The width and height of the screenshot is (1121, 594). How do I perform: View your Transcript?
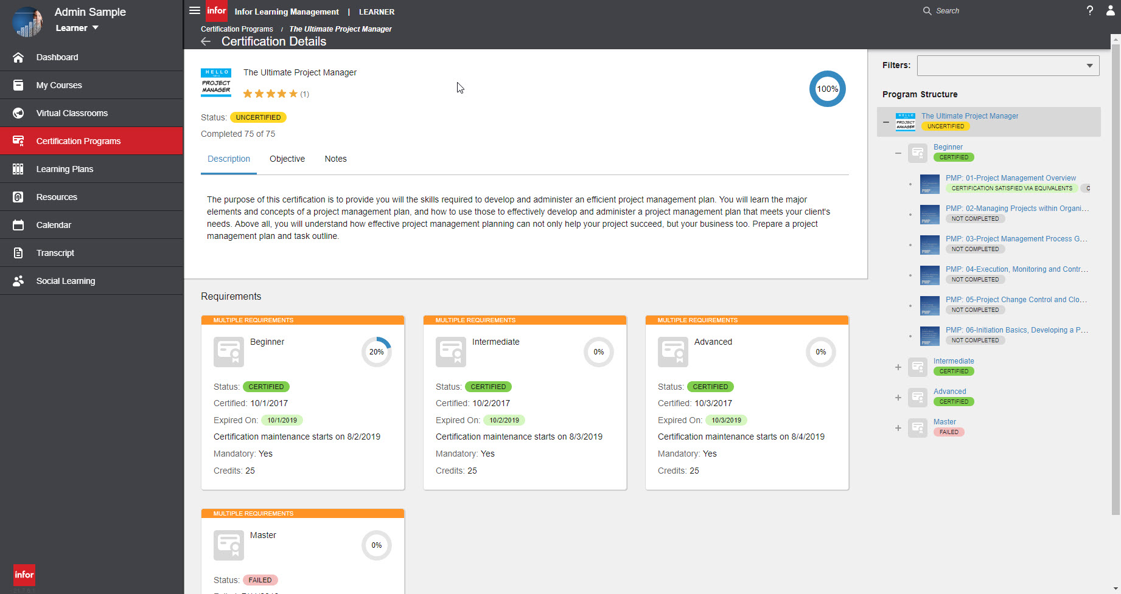click(55, 252)
